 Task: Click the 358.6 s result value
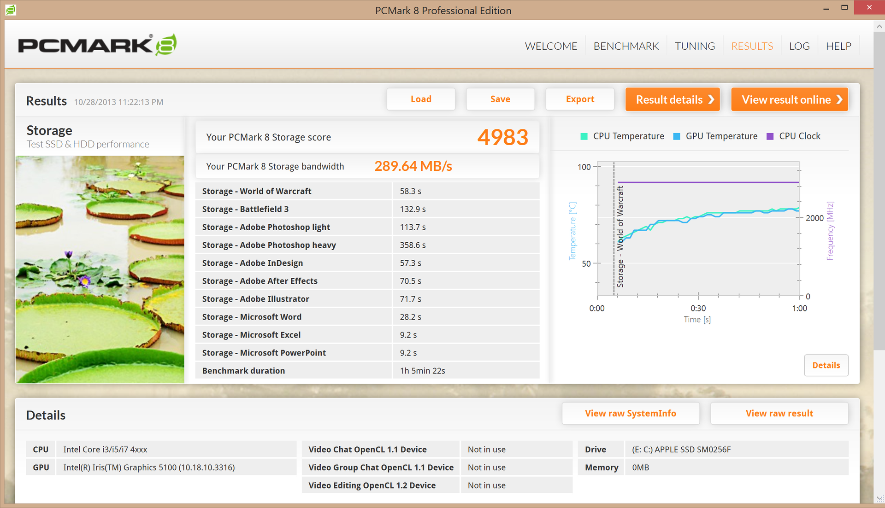pos(413,245)
